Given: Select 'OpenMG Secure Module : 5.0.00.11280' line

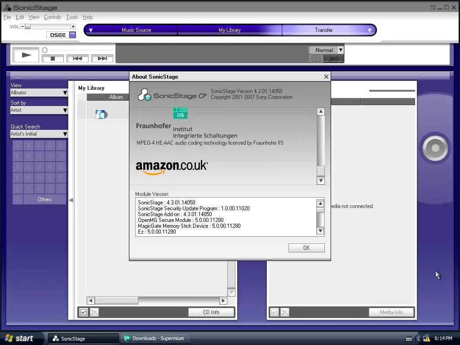Looking at the screenshot, I should coord(181,220).
